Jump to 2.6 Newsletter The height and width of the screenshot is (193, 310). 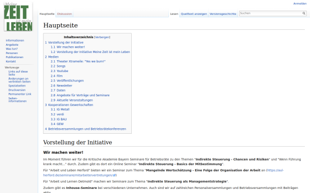click(61, 85)
